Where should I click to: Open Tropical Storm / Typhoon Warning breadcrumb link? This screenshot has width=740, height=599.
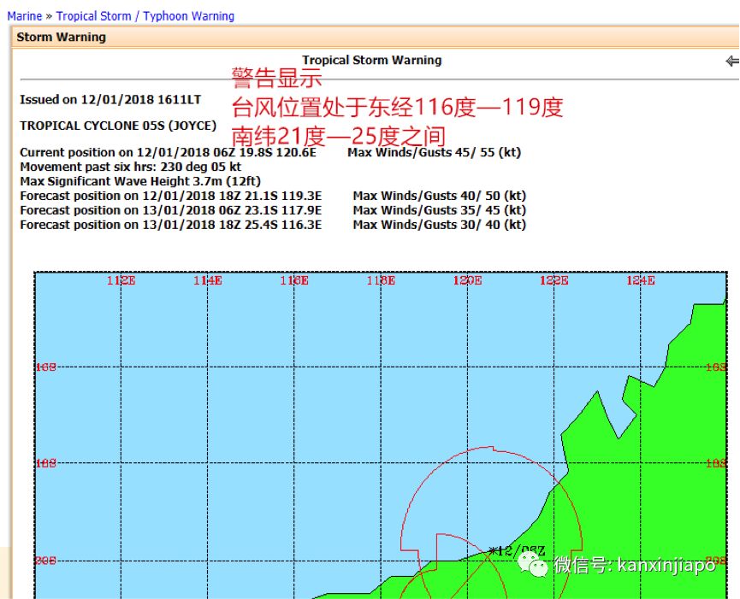[x=145, y=16]
